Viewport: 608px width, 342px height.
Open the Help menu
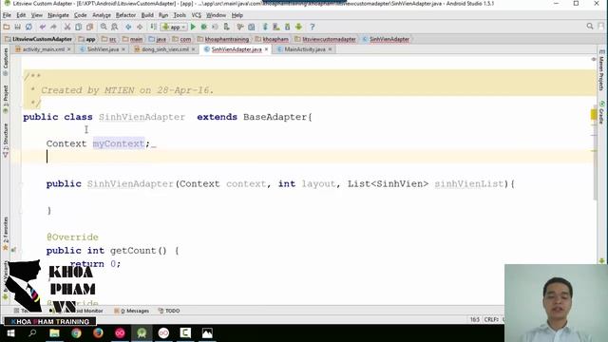[x=237, y=15]
